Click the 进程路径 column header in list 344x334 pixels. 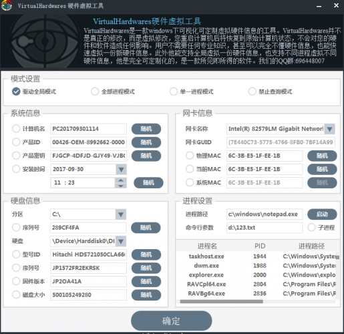coord(311,246)
